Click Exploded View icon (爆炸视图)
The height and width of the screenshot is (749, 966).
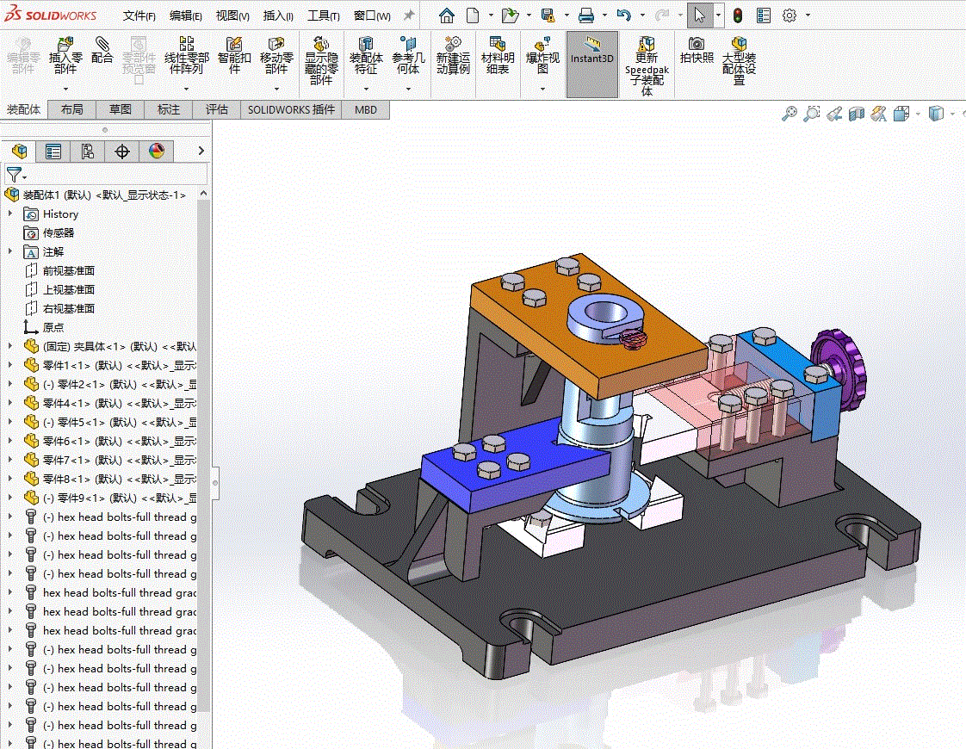point(542,55)
